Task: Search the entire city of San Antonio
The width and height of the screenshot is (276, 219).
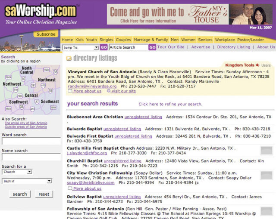Action: point(26,123)
